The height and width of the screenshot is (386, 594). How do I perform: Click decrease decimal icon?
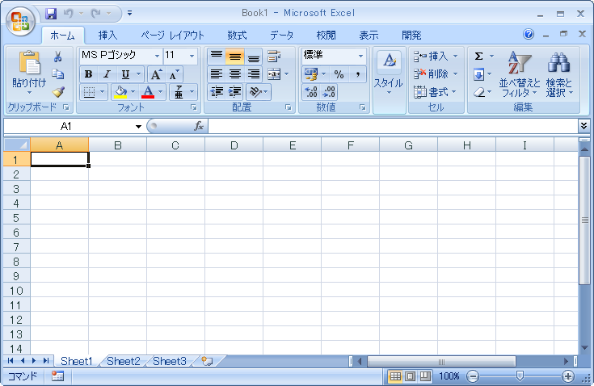pos(328,92)
